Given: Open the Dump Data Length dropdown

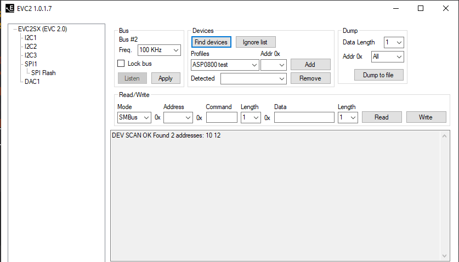Looking at the screenshot, I should tap(394, 42).
